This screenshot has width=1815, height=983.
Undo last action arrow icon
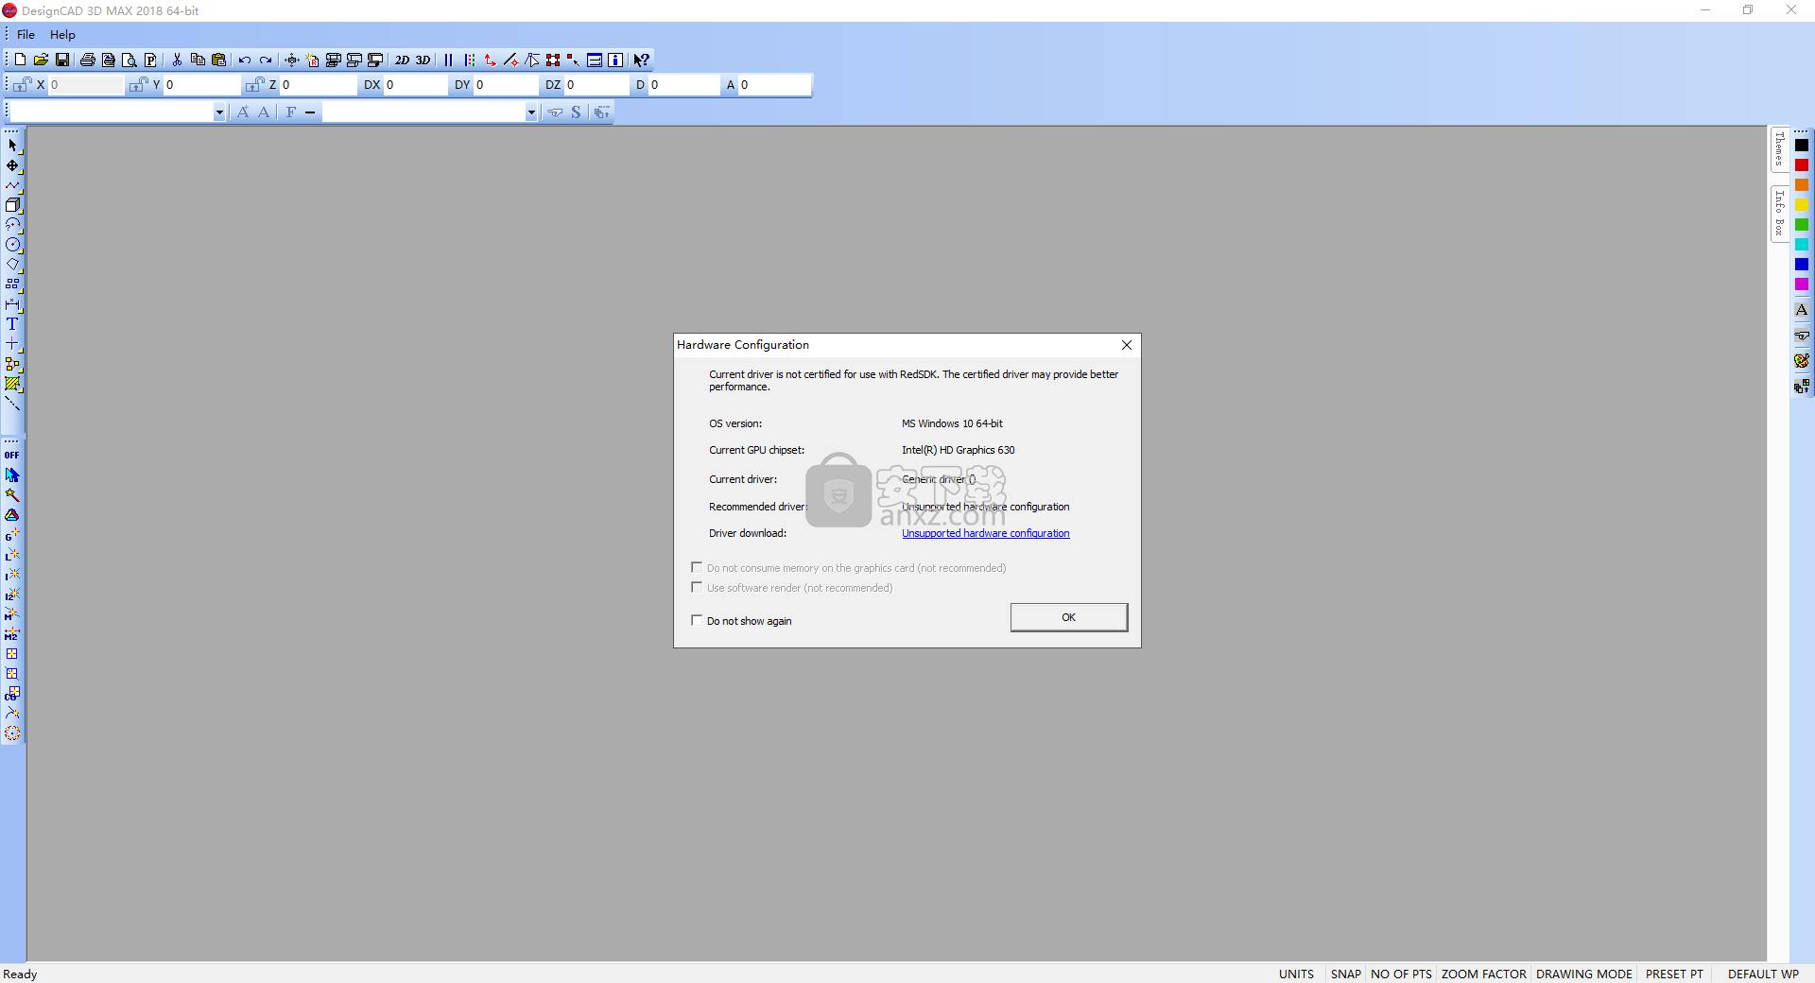[x=245, y=60]
